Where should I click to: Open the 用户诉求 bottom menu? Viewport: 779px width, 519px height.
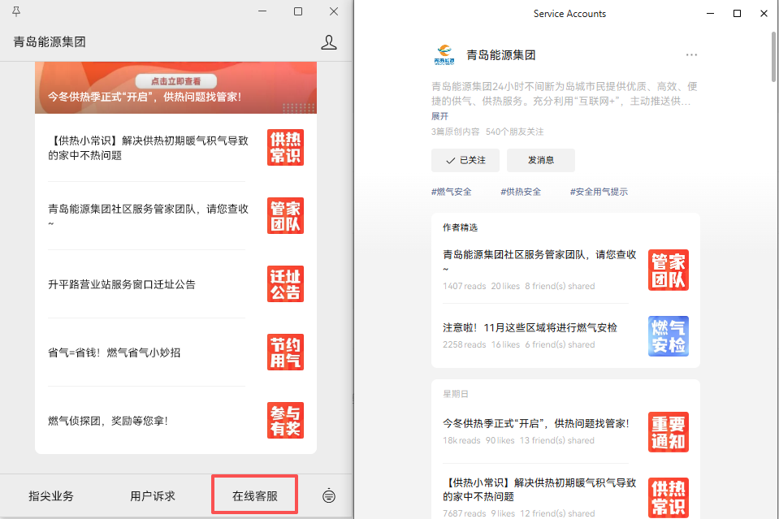click(153, 495)
